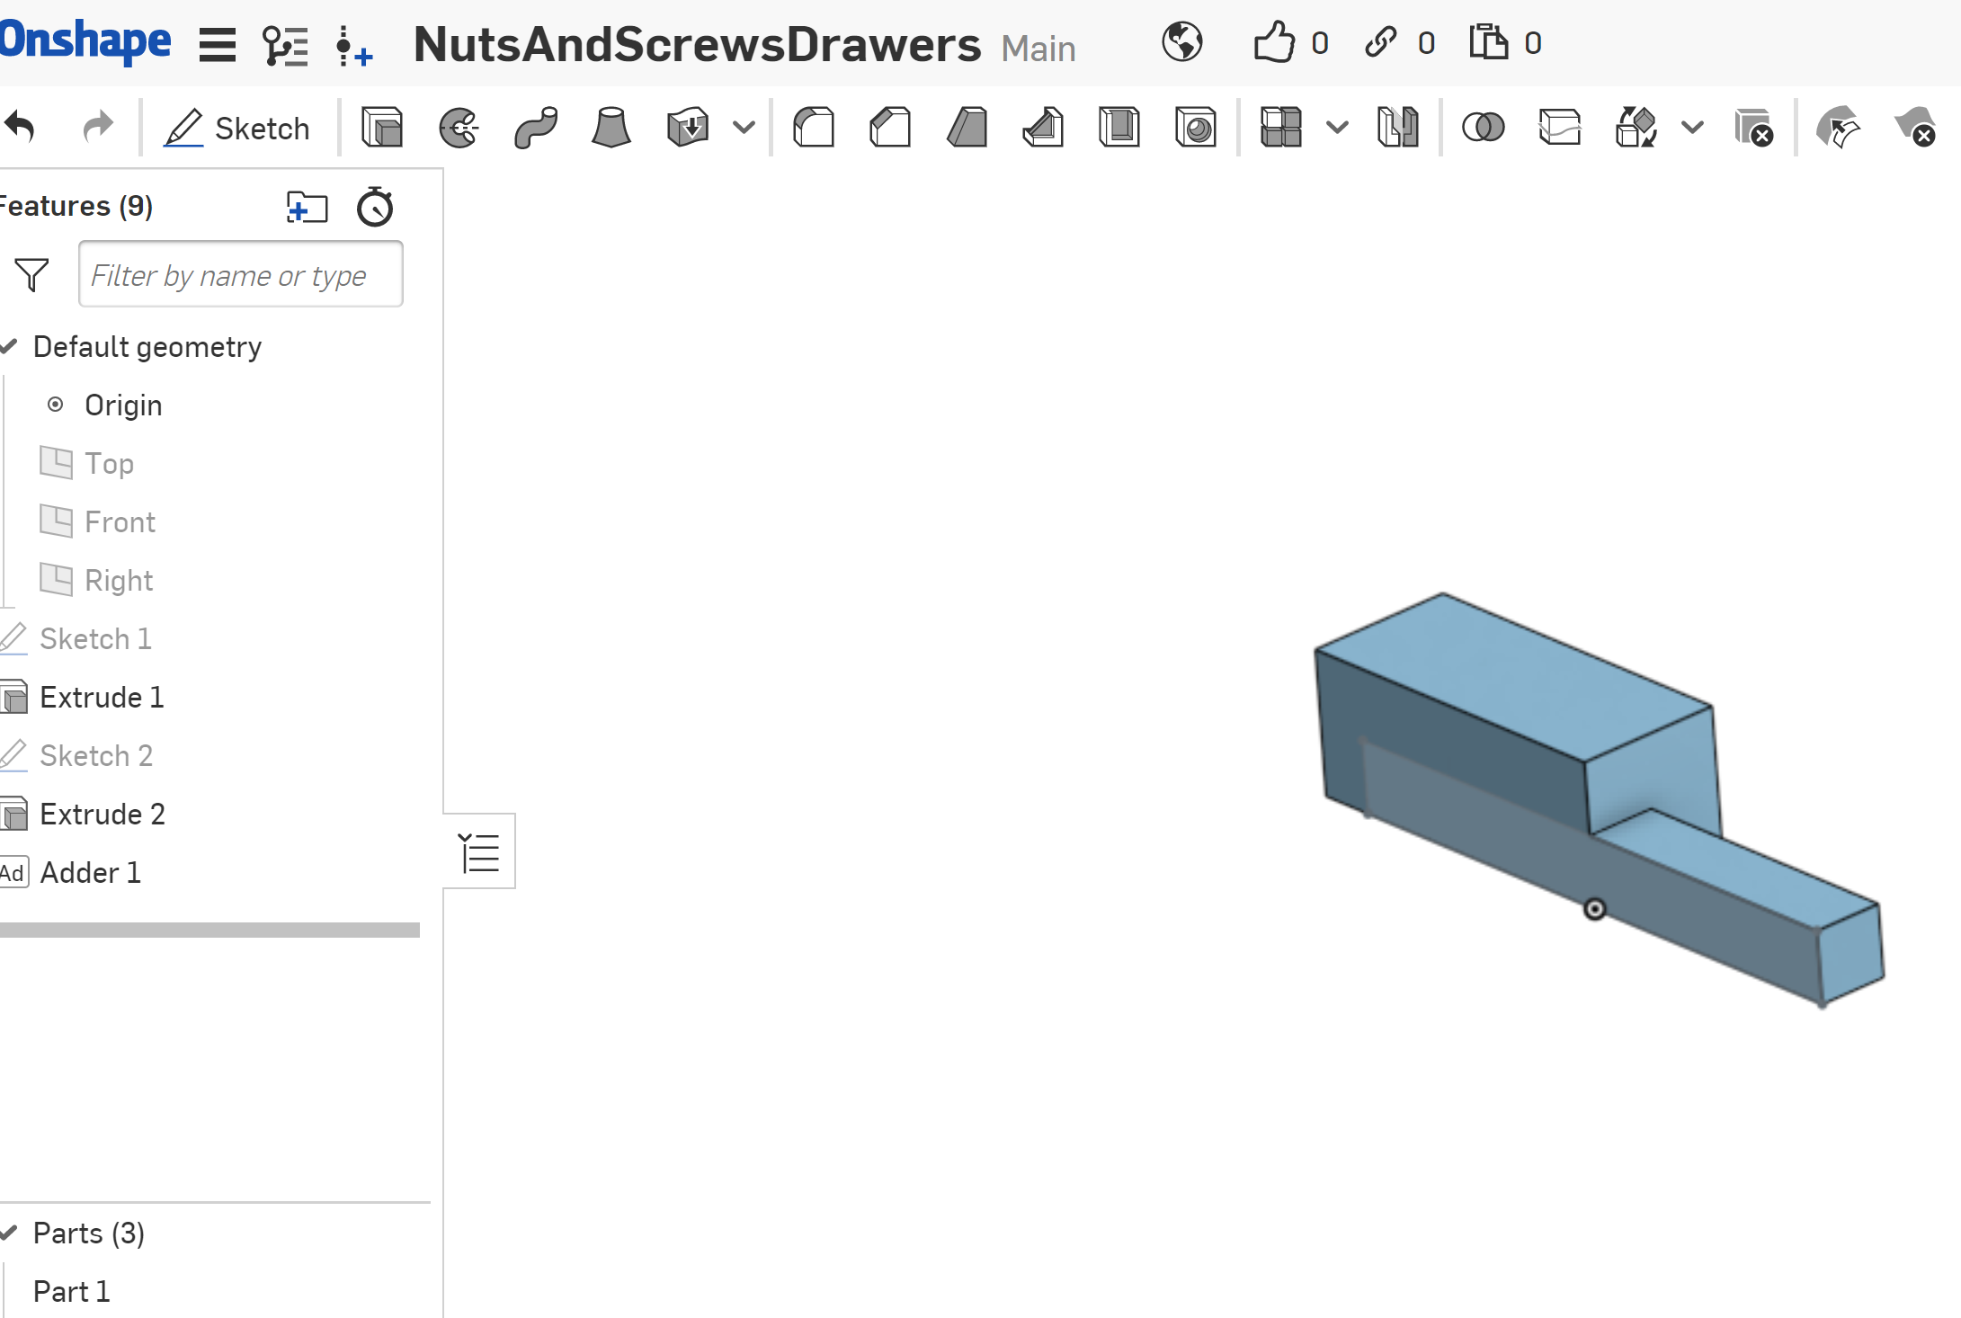Click the Onshape logo

coord(85,41)
